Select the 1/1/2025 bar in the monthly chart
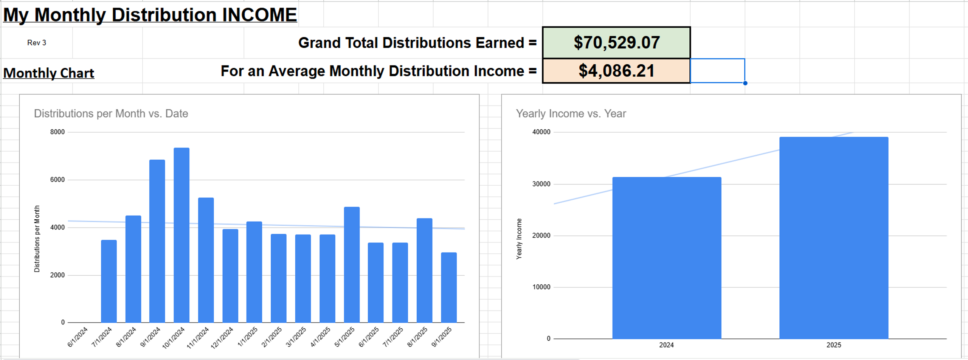Viewport: 968px width, 360px height. click(254, 272)
